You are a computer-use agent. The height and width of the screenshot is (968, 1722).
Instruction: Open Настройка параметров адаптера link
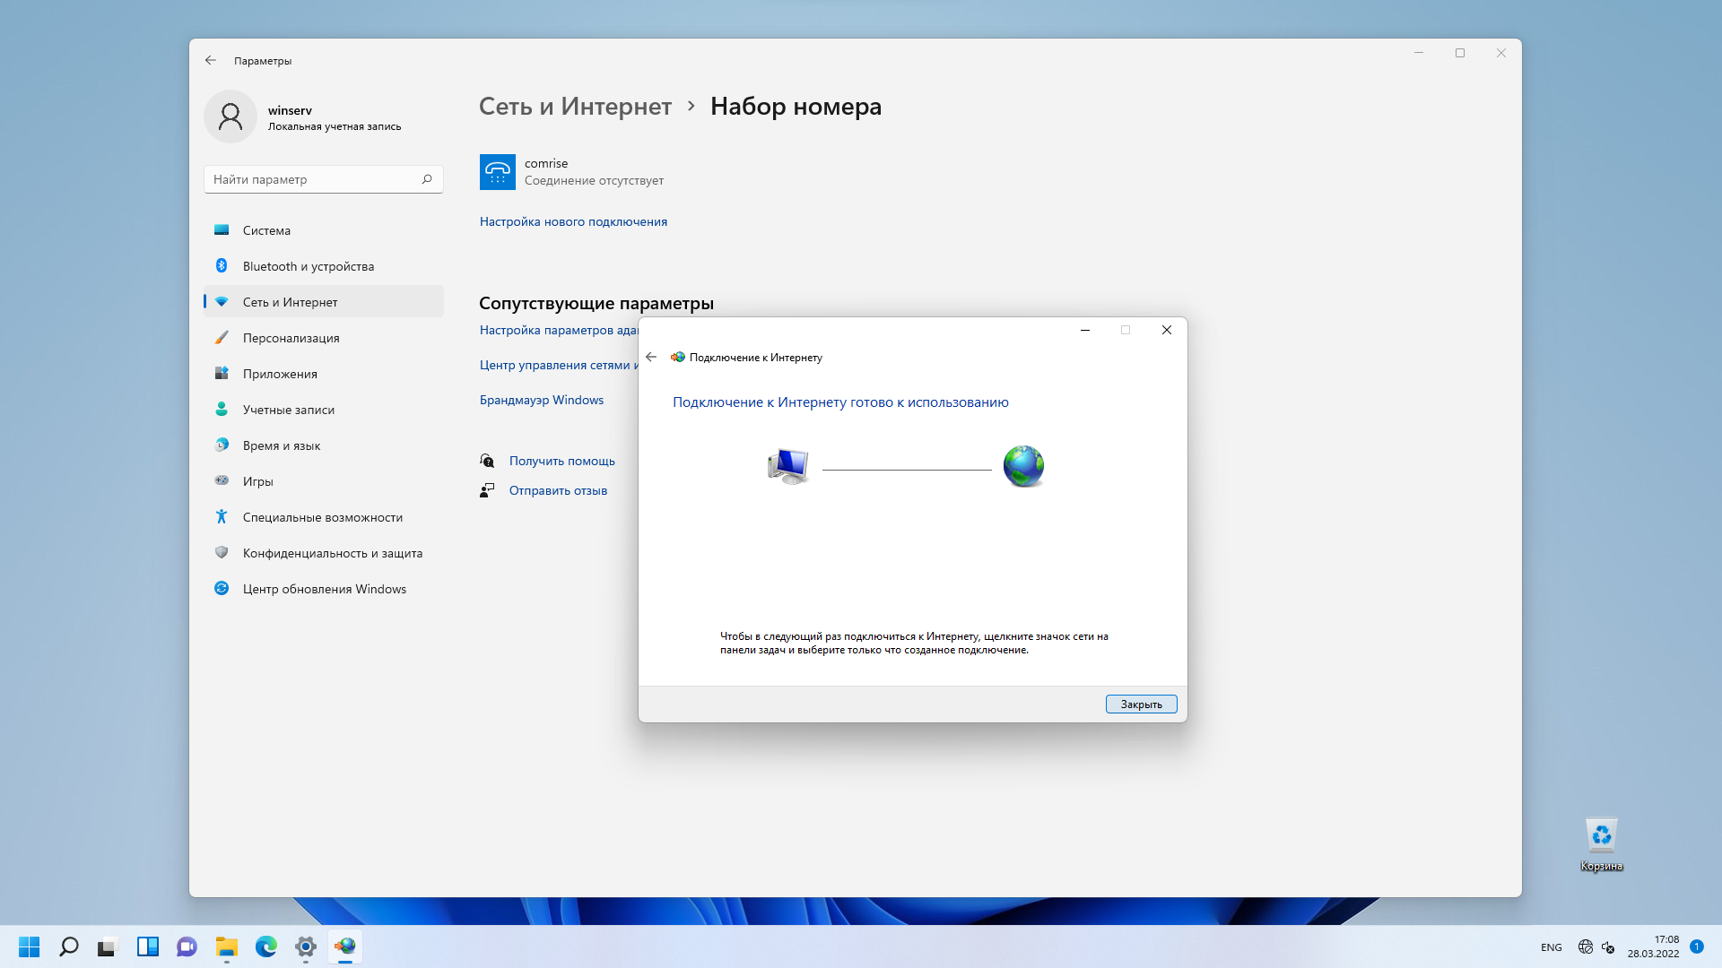point(559,330)
